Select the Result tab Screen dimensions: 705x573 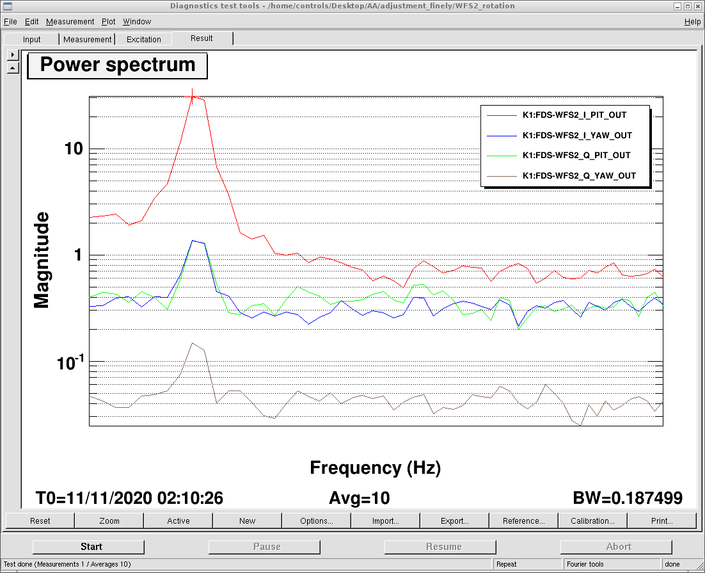pyautogui.click(x=202, y=38)
